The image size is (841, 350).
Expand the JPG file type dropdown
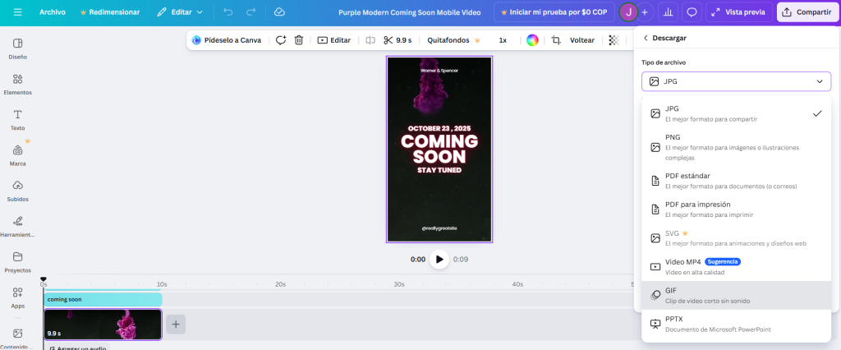coord(736,81)
